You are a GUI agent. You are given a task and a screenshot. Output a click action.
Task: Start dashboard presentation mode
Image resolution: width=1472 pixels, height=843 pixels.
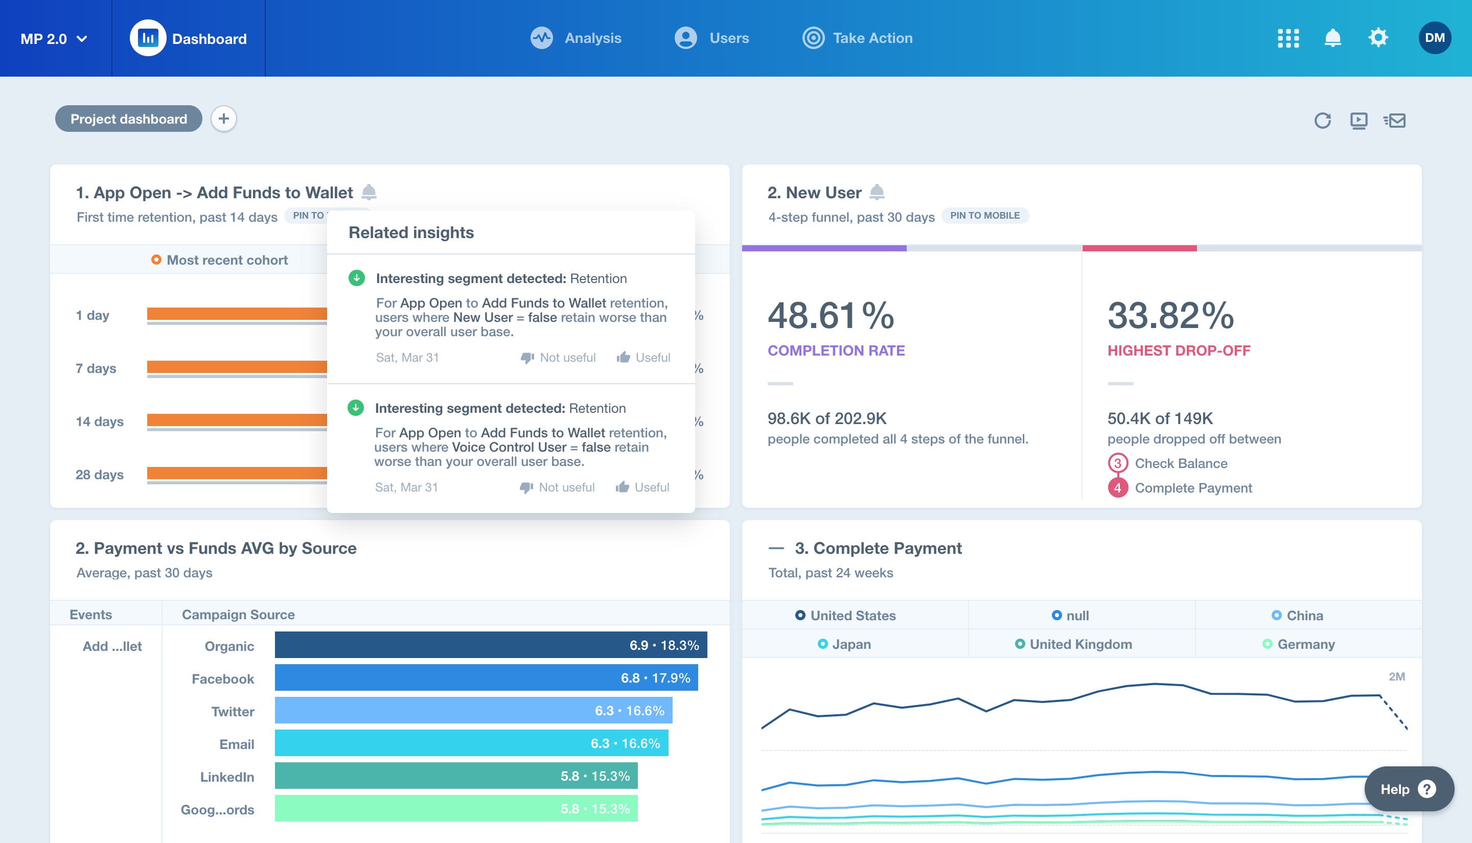point(1359,121)
